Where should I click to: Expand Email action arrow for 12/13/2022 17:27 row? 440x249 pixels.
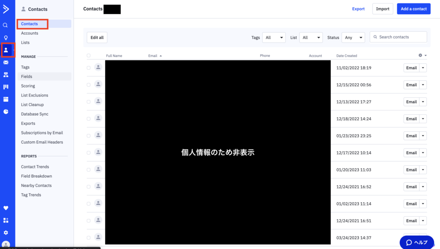423,102
